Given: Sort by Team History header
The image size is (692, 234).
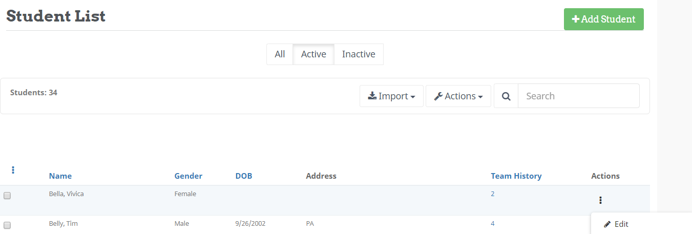Looking at the screenshot, I should point(516,176).
